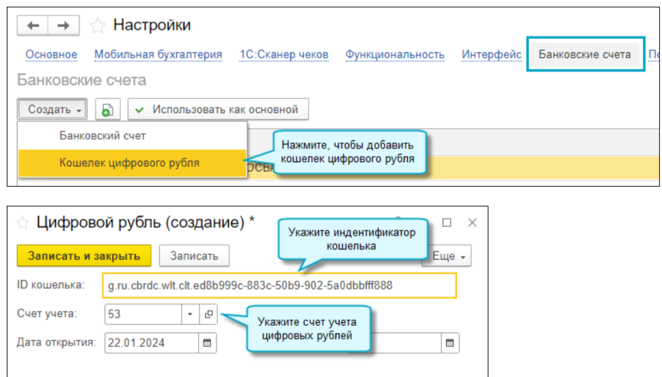Maximize the Цифровой рубль dialog

pyautogui.click(x=447, y=222)
